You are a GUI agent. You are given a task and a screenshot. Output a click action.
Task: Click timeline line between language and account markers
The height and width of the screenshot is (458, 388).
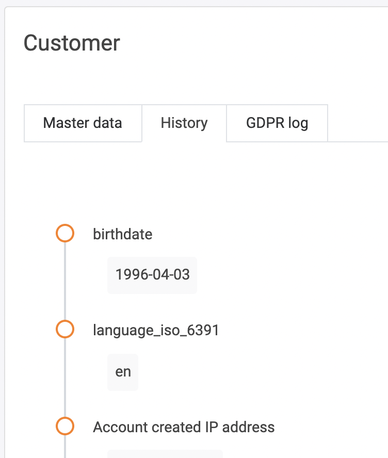pos(65,378)
